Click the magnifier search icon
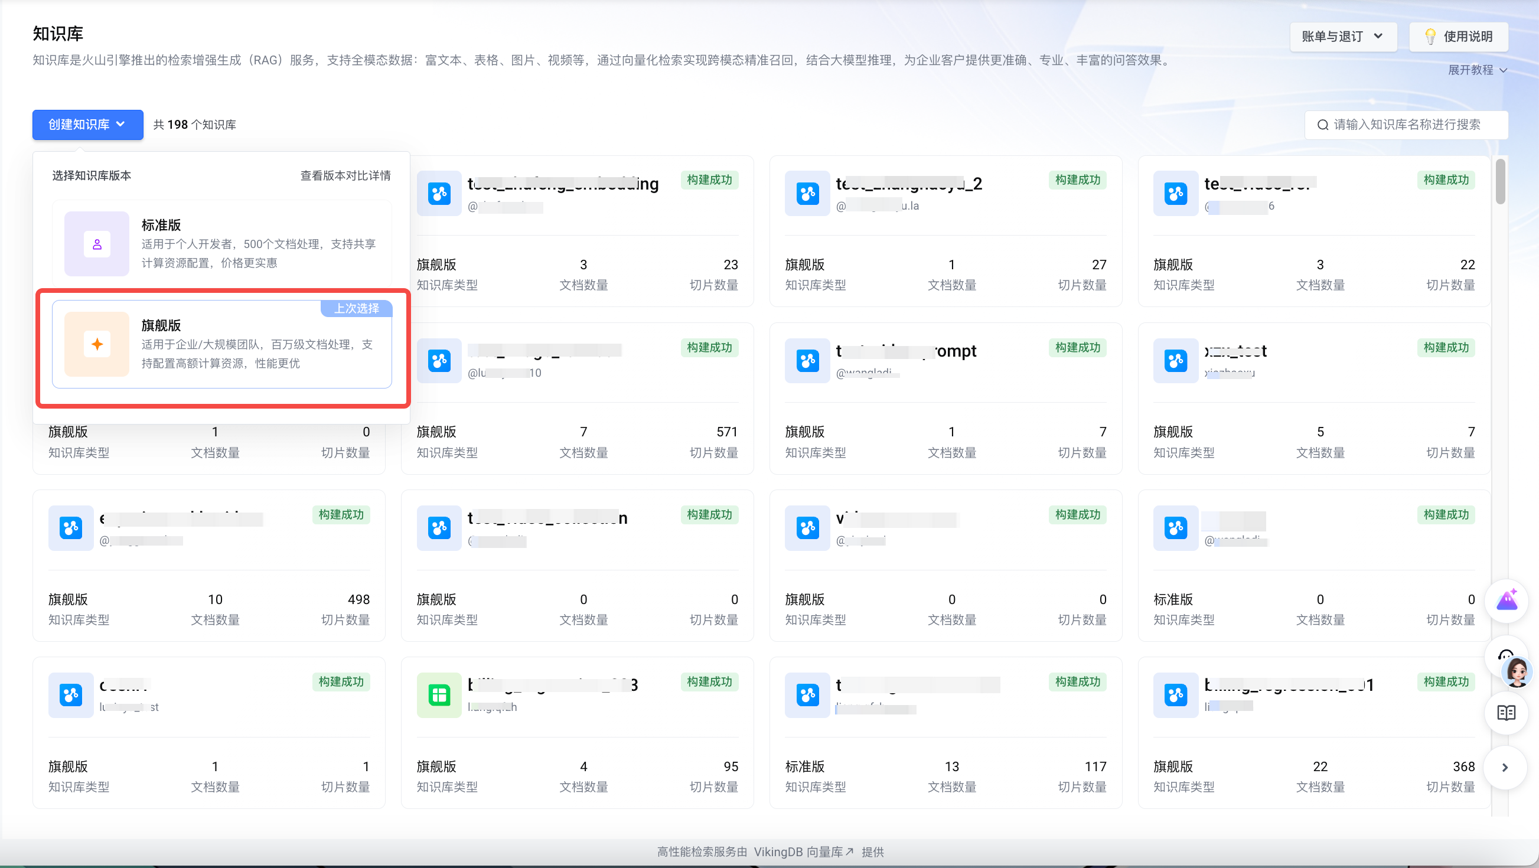Image resolution: width=1539 pixels, height=868 pixels. click(x=1323, y=125)
